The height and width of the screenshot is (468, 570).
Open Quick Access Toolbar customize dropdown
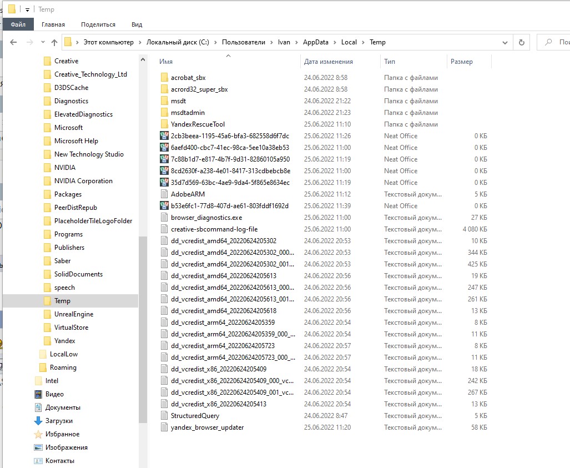pos(27,10)
